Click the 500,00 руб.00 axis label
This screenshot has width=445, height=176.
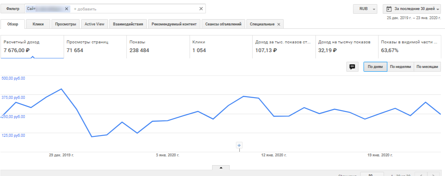(14, 78)
